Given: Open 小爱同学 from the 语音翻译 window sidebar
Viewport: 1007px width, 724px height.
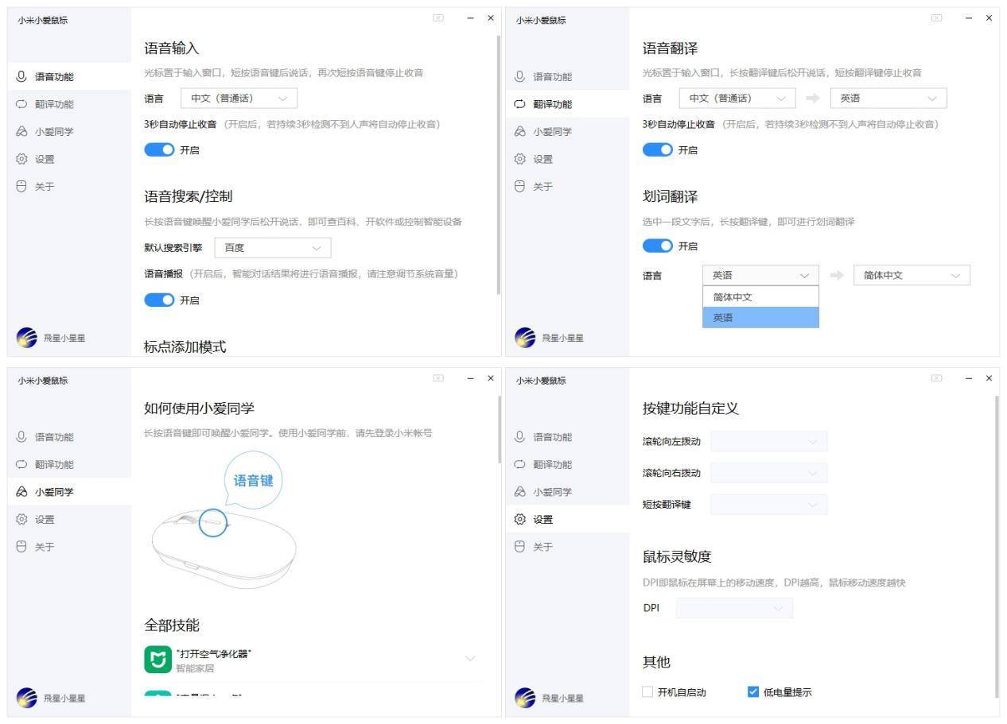Looking at the screenshot, I should coord(567,132).
